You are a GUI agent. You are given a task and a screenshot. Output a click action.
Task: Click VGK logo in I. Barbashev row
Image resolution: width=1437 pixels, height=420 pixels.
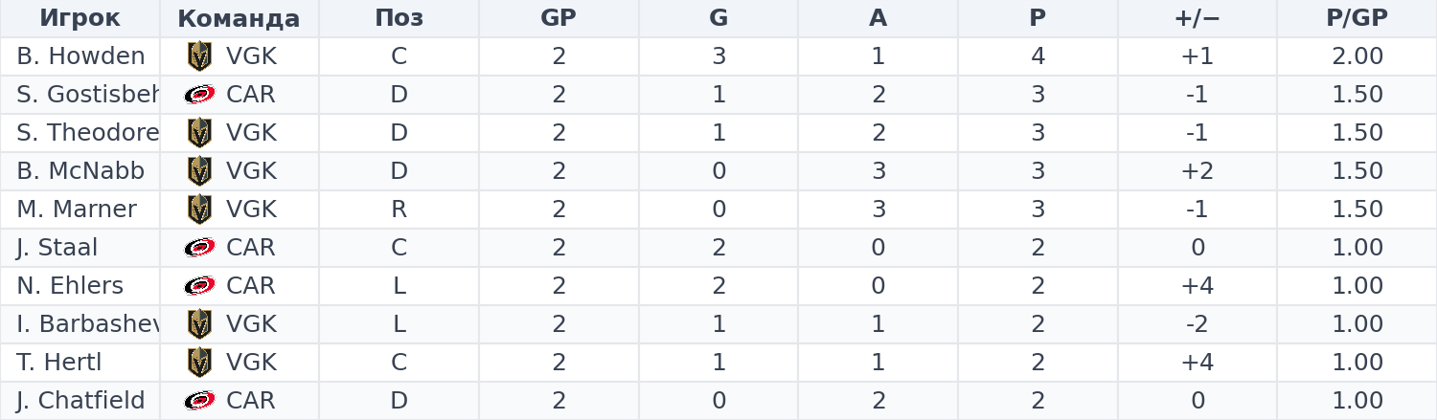(199, 324)
